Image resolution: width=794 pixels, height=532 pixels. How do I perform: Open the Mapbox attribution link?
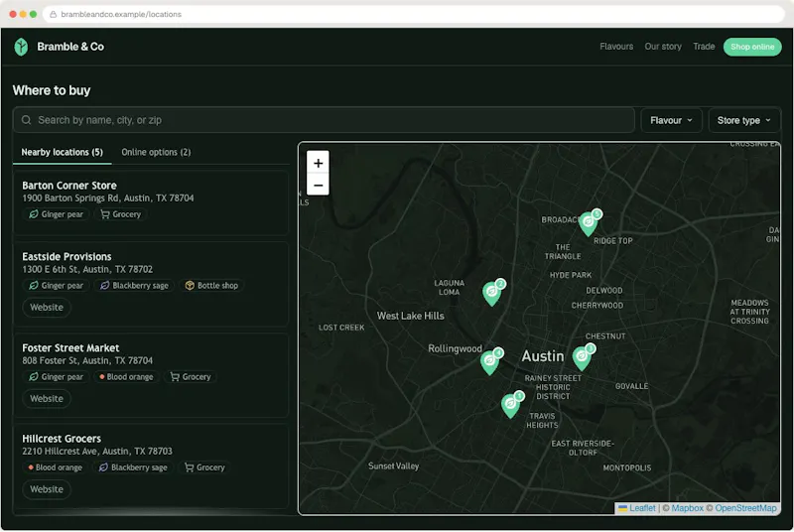click(x=687, y=508)
